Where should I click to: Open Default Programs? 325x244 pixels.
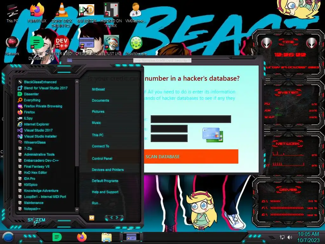(x=105, y=181)
